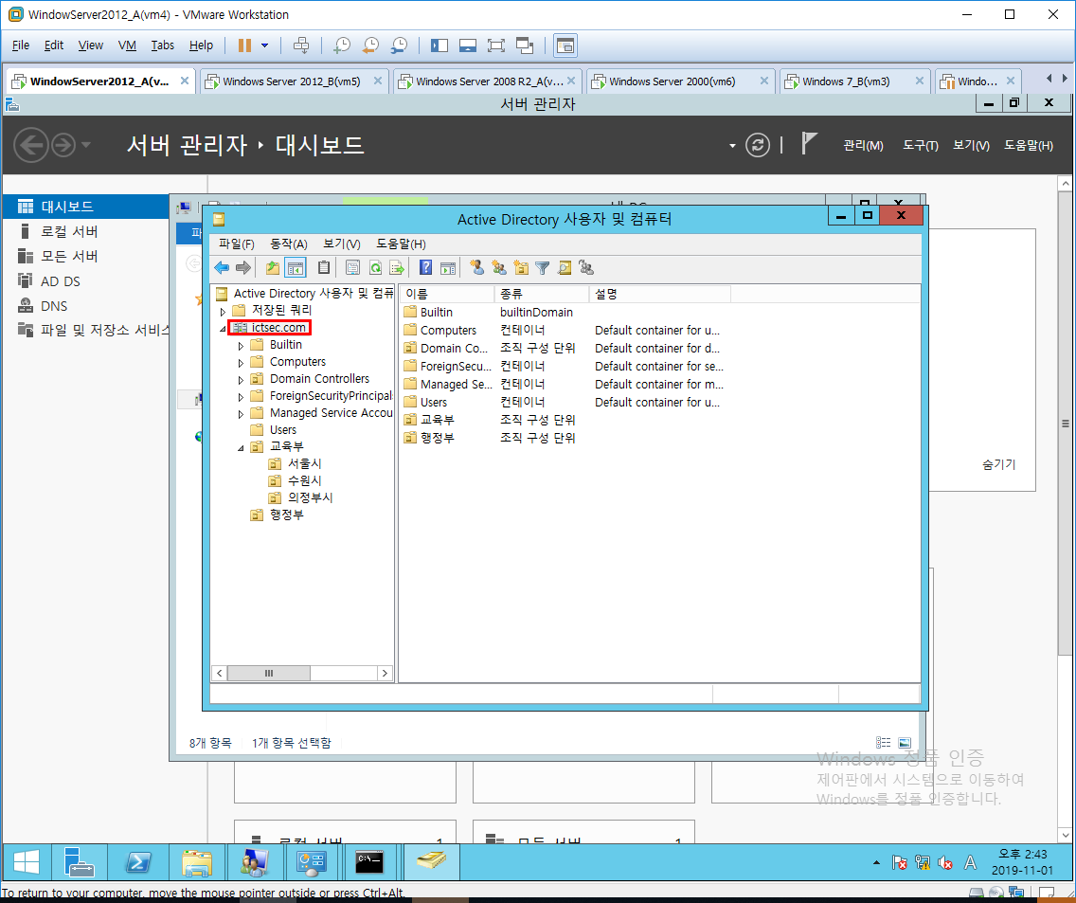
Task: Sort by the 이름 column header
Action: click(447, 294)
